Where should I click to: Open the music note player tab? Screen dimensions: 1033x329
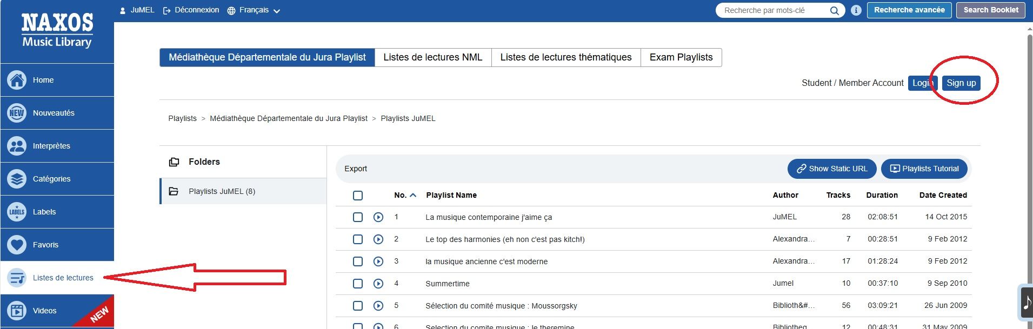(1026, 301)
